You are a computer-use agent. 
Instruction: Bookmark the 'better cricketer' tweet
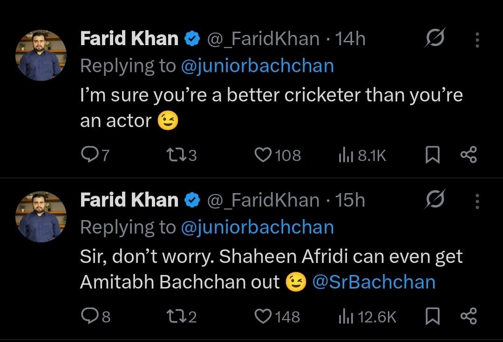click(x=433, y=155)
